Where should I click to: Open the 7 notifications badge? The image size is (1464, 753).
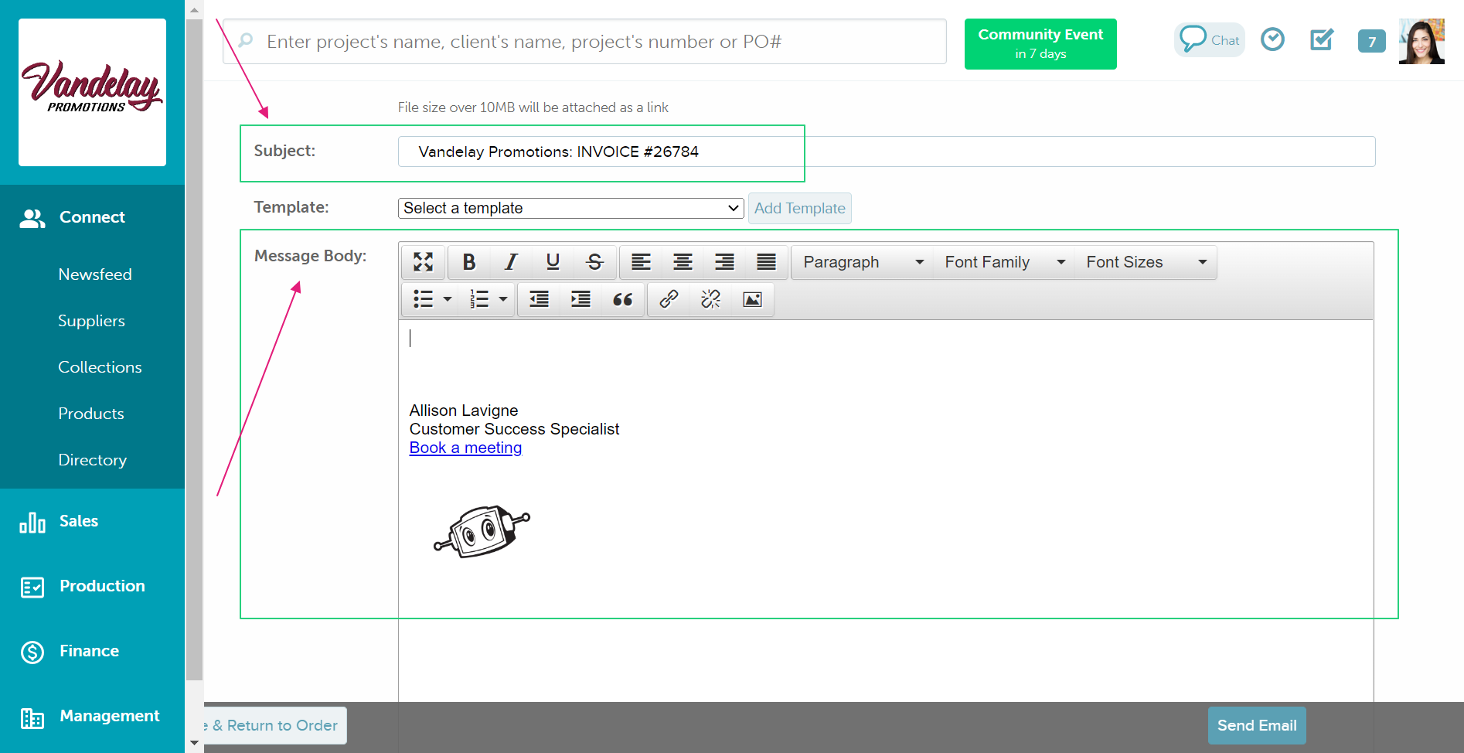(1372, 41)
